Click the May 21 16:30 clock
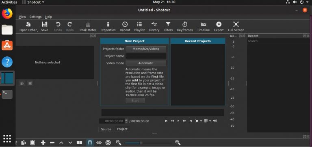 (164, 2)
